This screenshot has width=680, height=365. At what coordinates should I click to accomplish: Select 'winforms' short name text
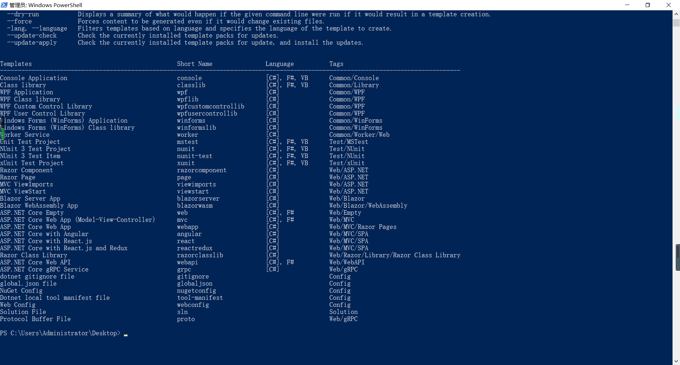(191, 120)
